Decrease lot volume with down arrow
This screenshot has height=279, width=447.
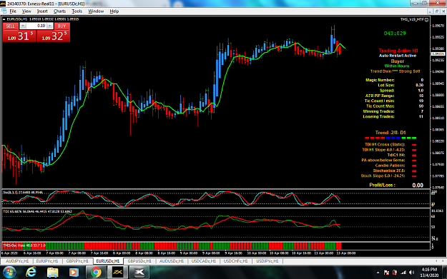click(x=23, y=26)
